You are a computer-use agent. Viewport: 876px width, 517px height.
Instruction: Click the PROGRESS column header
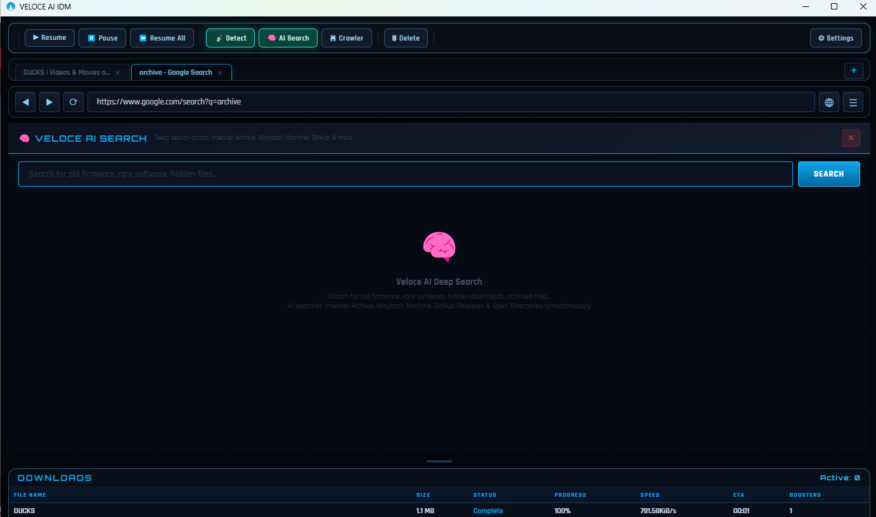coord(570,495)
